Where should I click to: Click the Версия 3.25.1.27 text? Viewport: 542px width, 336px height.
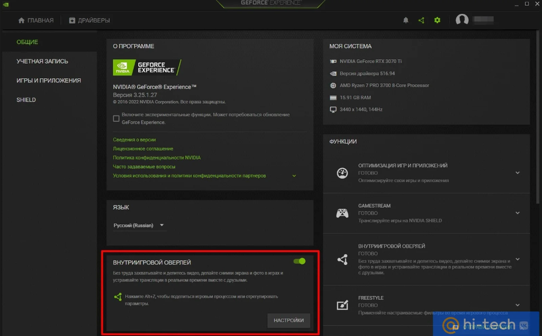(135, 95)
